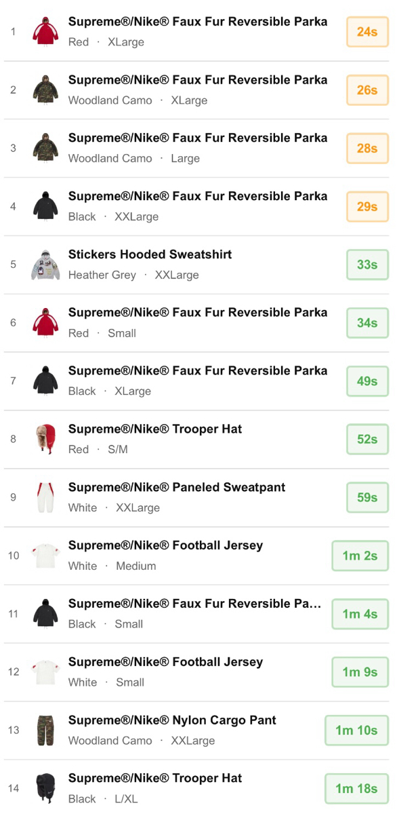Click Supreme/Nike Paneled Sweatpant title
Image resolution: width=397 pixels, height=814 pixels.
tap(177, 488)
